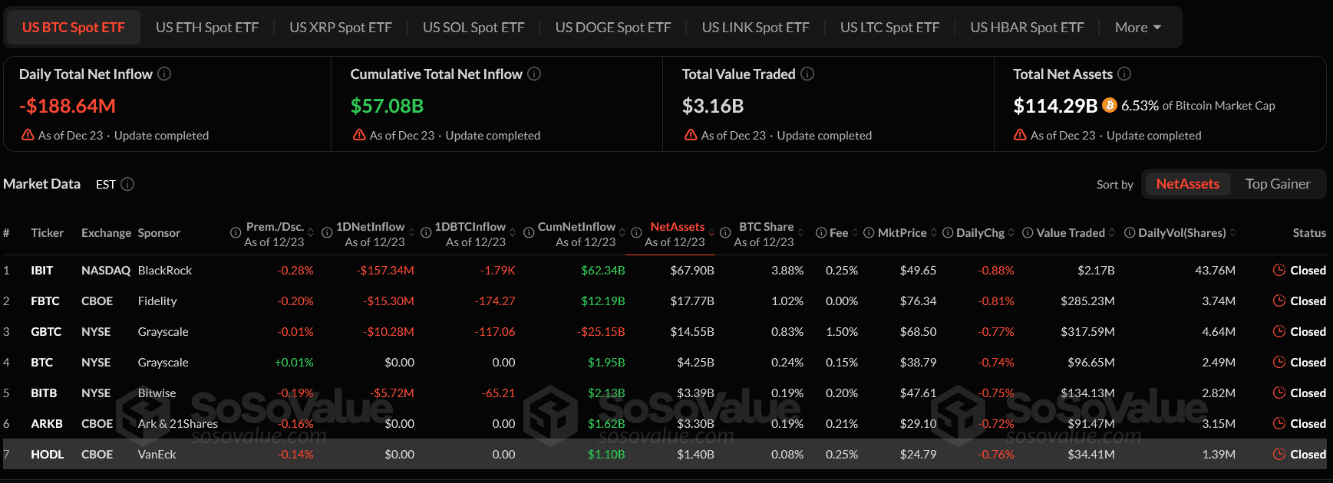Click info icon before DailyVol(Shares) column
The image size is (1333, 483).
[1130, 232]
